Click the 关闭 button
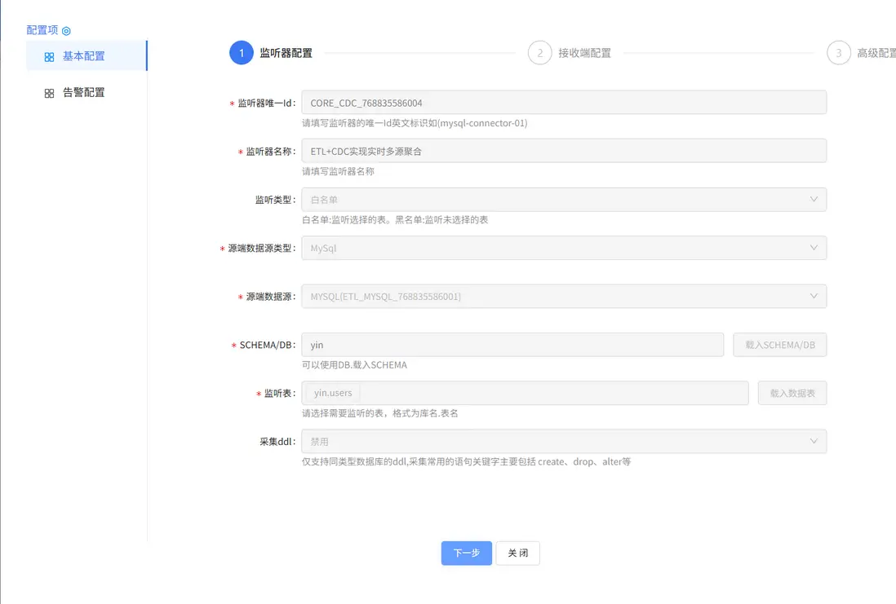Screen dimensions: 896x604 [x=517, y=553]
